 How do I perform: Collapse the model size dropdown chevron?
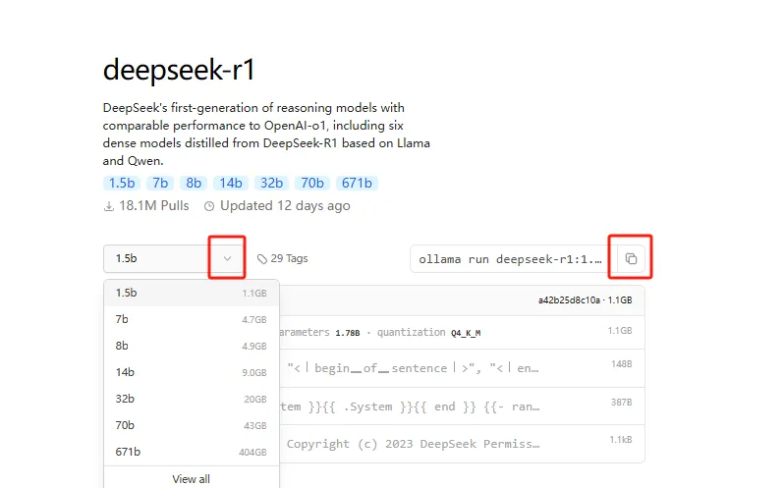pos(227,259)
